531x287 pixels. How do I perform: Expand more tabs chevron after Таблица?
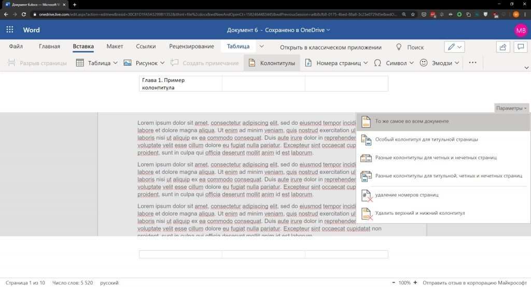point(261,46)
